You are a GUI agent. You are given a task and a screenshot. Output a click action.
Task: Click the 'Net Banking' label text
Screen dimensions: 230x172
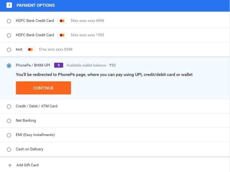click(x=26, y=120)
